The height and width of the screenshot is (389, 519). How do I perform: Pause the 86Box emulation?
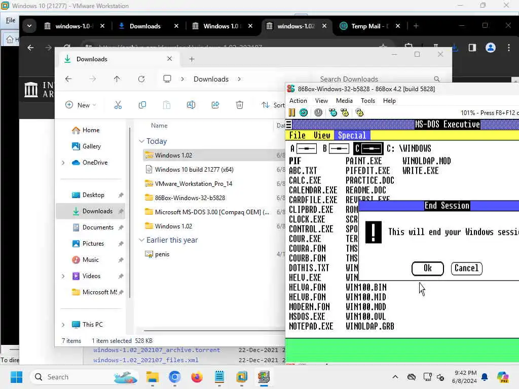291,112
